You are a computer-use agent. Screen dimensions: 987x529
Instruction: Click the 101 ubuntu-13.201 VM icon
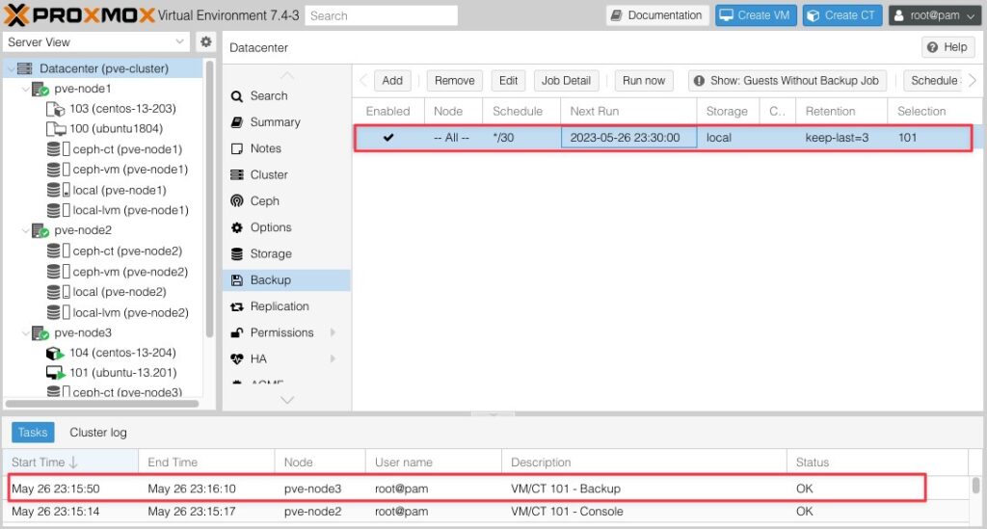55,373
